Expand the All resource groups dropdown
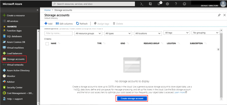The height and width of the screenshot is (105, 227). (x=88, y=33)
